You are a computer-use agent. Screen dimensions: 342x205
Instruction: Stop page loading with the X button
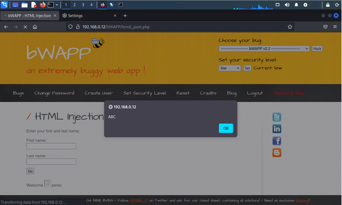[x=25, y=27]
